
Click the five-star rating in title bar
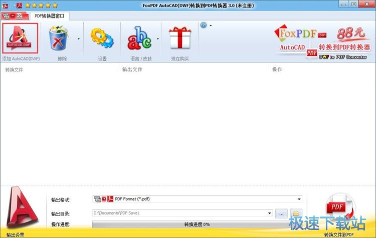(x=42, y=5)
